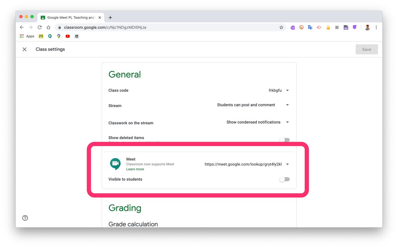The height and width of the screenshot is (248, 398).
Task: Expand the Meet link dropdown arrow
Action: pos(287,164)
